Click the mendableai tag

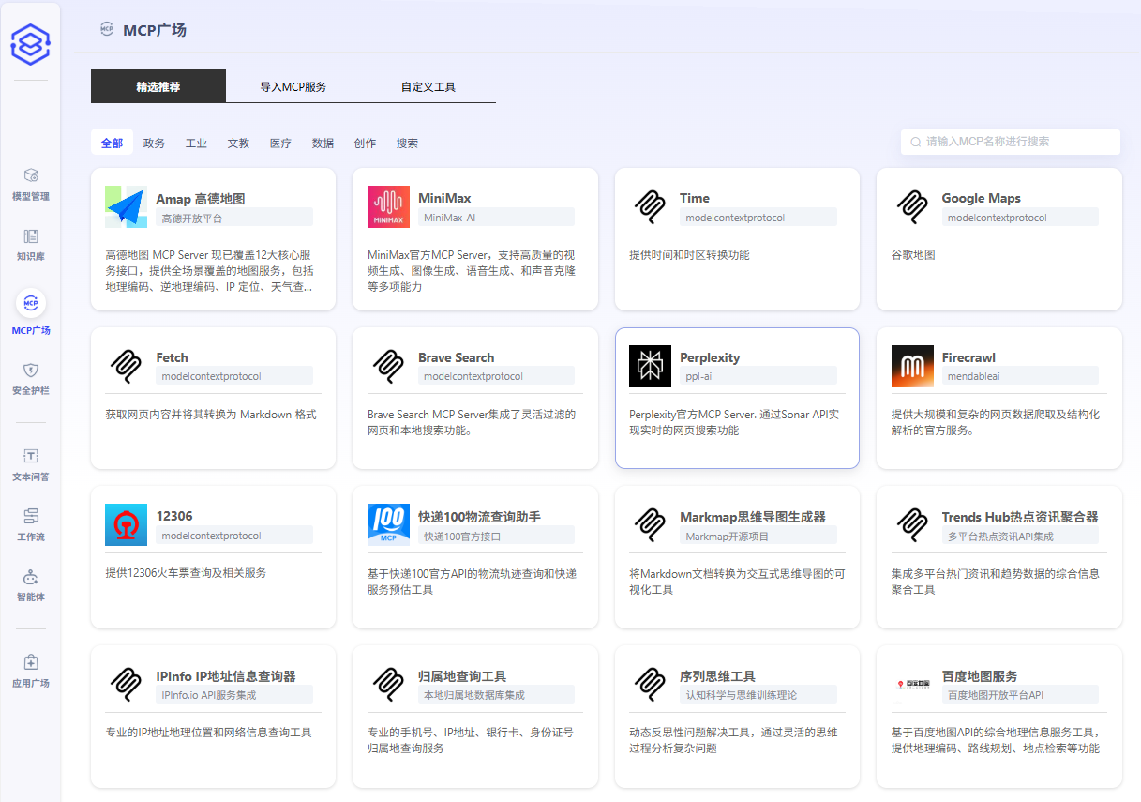pos(1020,376)
